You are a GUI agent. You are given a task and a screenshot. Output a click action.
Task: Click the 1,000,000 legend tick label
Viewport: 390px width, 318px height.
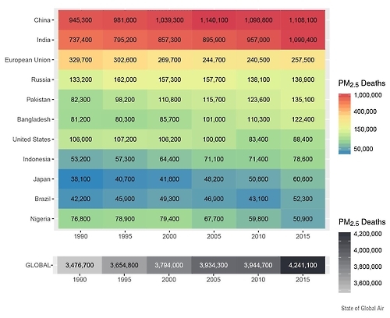[367, 95]
